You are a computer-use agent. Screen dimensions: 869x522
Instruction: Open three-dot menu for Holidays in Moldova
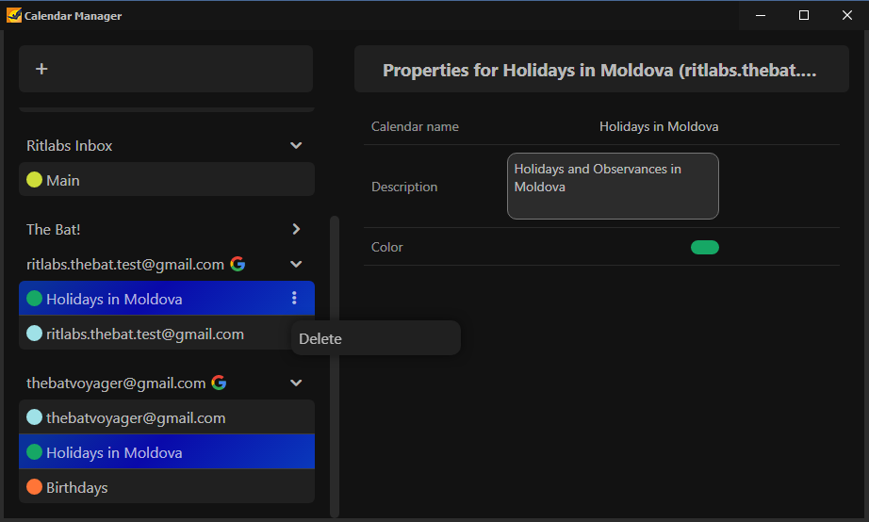pyautogui.click(x=294, y=298)
